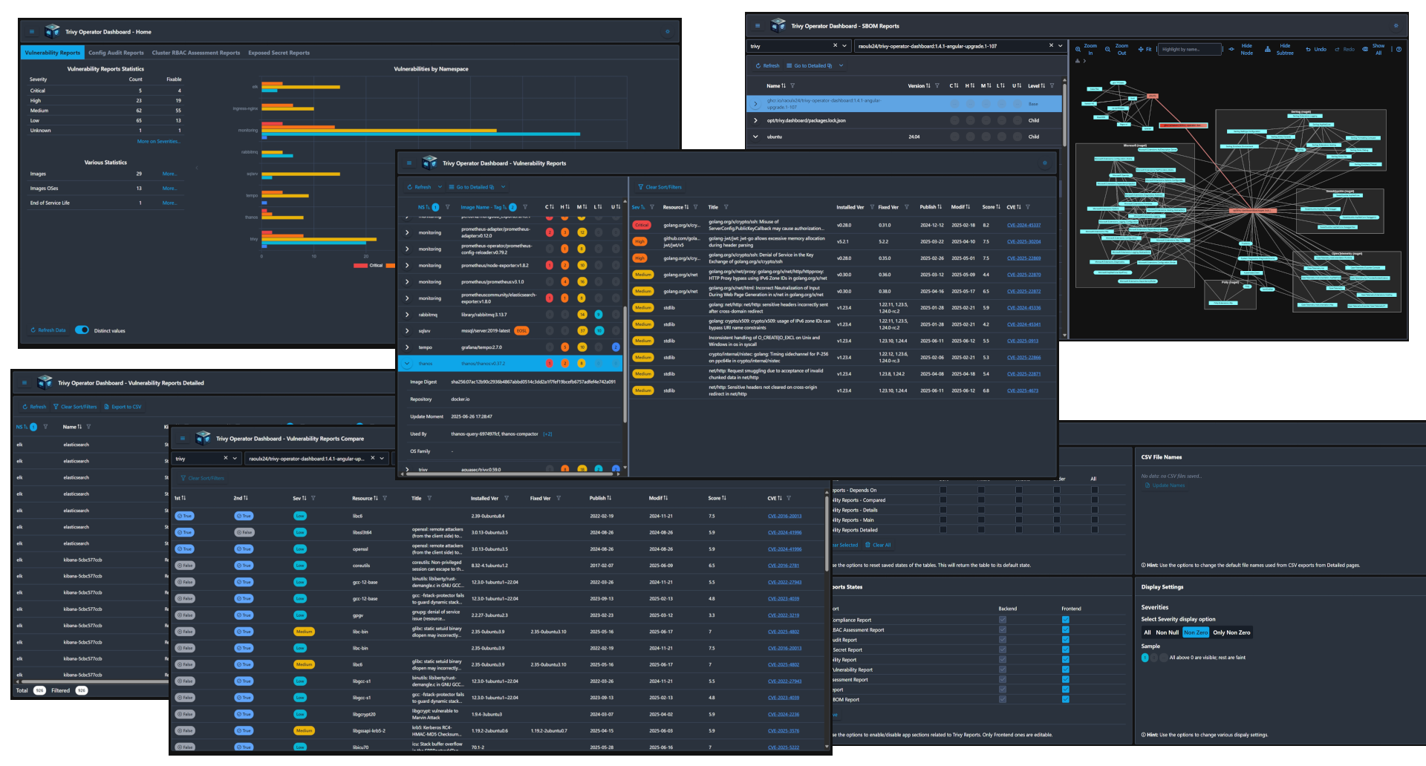Check All box for Vulnerability Reports Detailed
Viewport: 1426px width, 766px height.
[1094, 530]
